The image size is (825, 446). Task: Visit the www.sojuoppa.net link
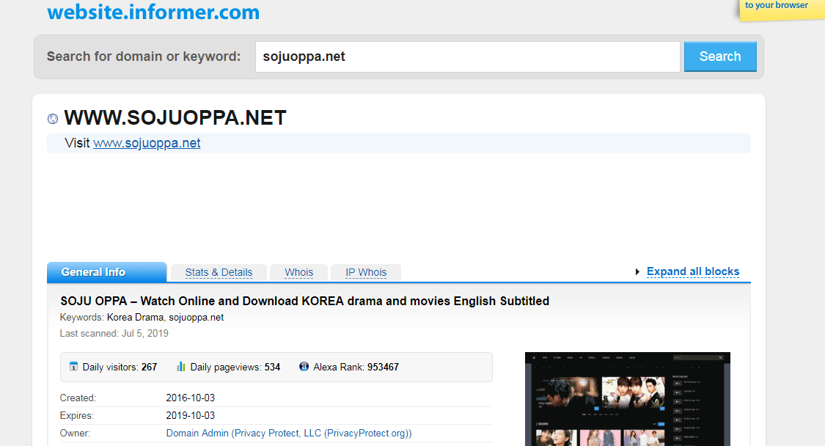point(147,143)
